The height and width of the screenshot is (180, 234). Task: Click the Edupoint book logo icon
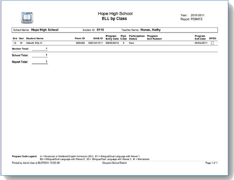tap(27, 17)
